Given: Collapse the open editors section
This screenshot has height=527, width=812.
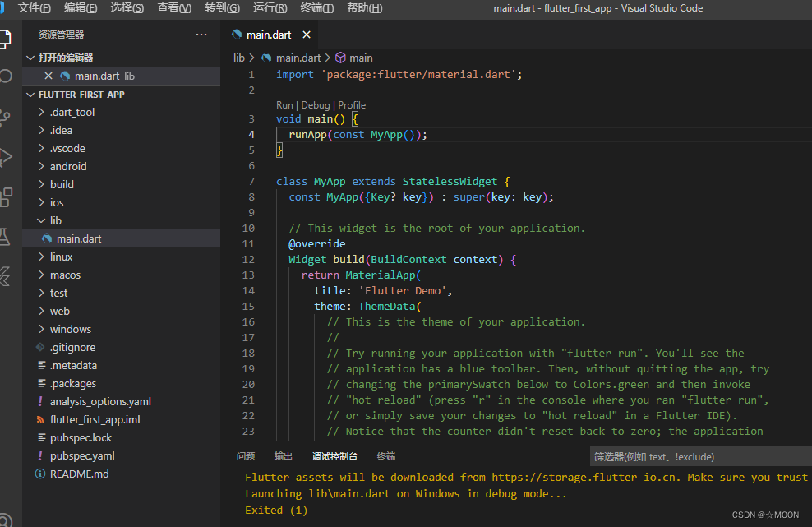Looking at the screenshot, I should (x=30, y=58).
